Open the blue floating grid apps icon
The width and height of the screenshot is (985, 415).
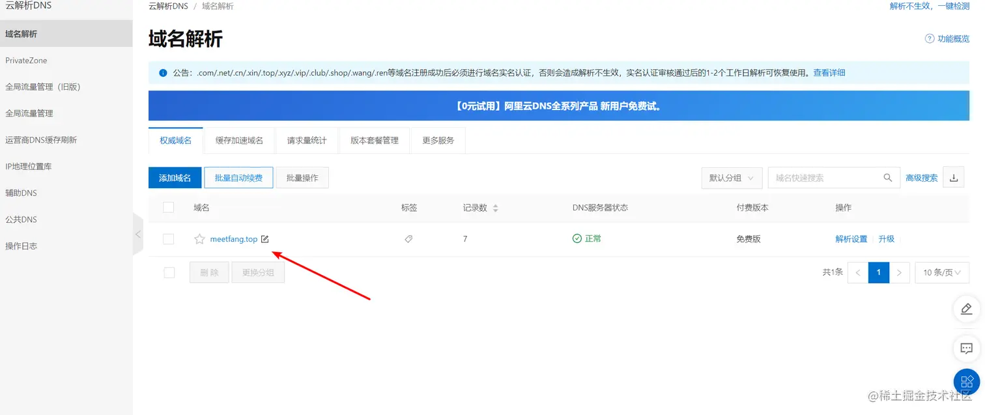point(967,382)
